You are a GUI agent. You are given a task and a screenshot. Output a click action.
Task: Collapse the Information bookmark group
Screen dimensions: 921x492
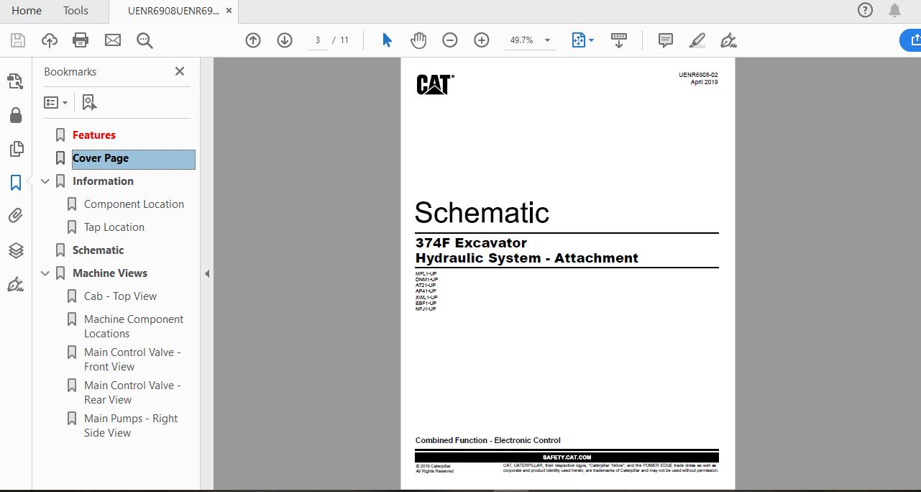click(45, 181)
